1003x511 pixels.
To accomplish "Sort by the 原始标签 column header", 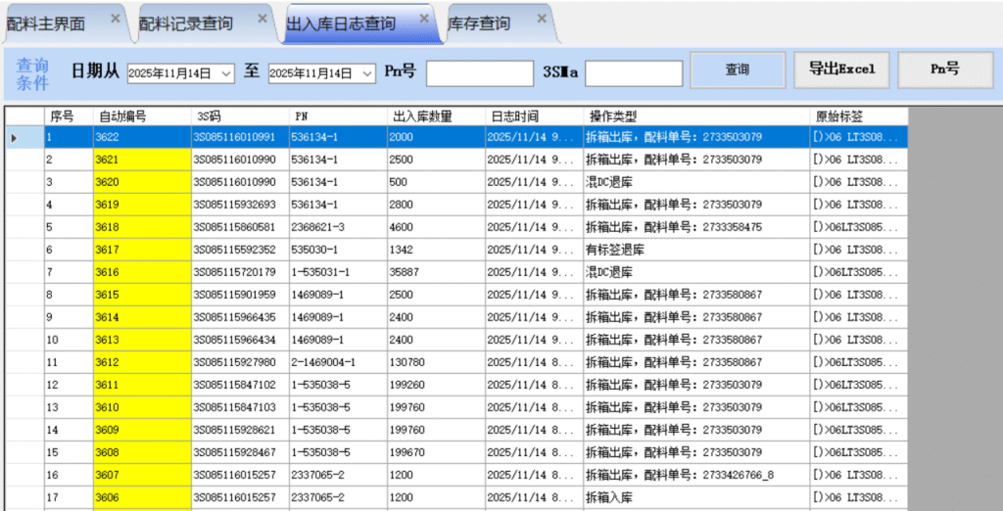I will pos(858,116).
